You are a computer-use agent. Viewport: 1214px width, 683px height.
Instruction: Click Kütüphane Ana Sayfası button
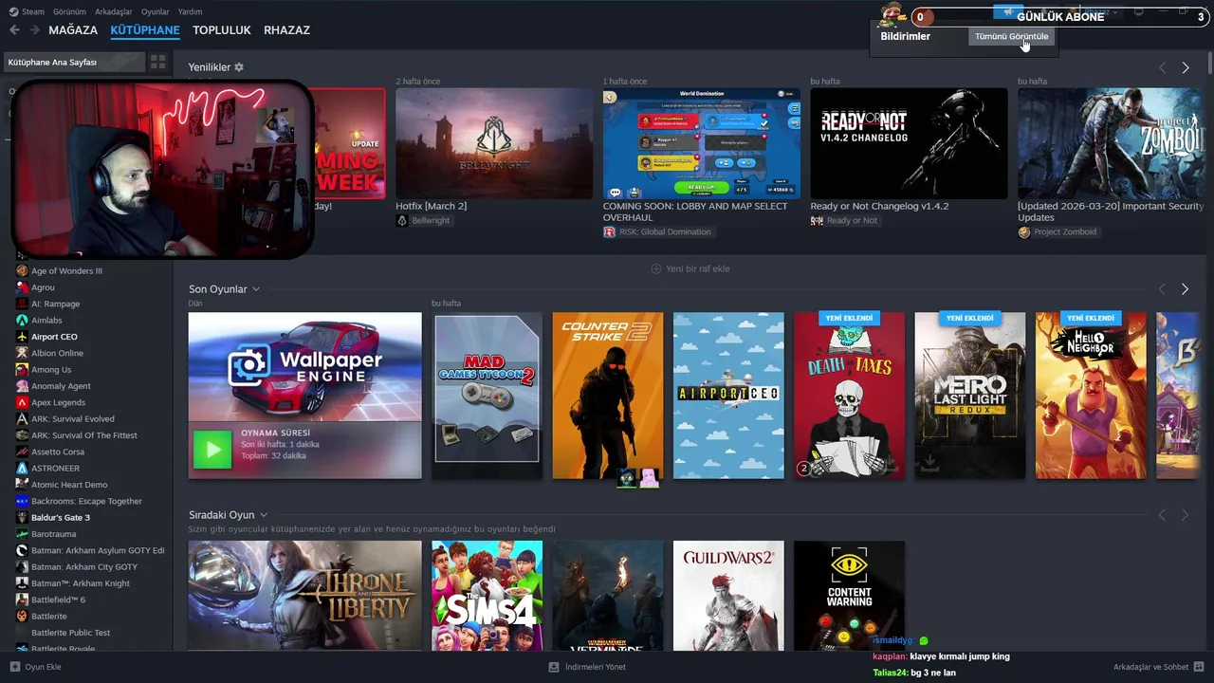click(x=74, y=62)
